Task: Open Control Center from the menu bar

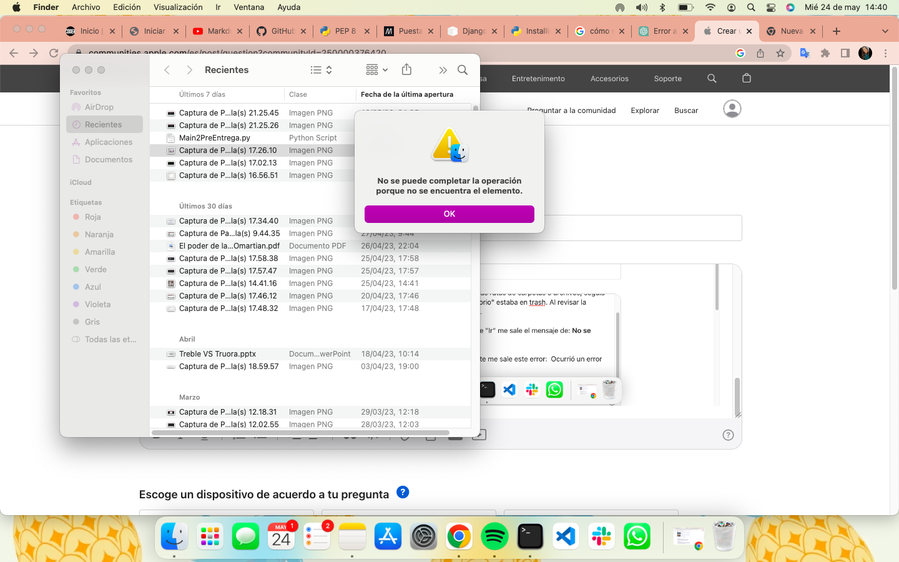Action: (x=771, y=7)
